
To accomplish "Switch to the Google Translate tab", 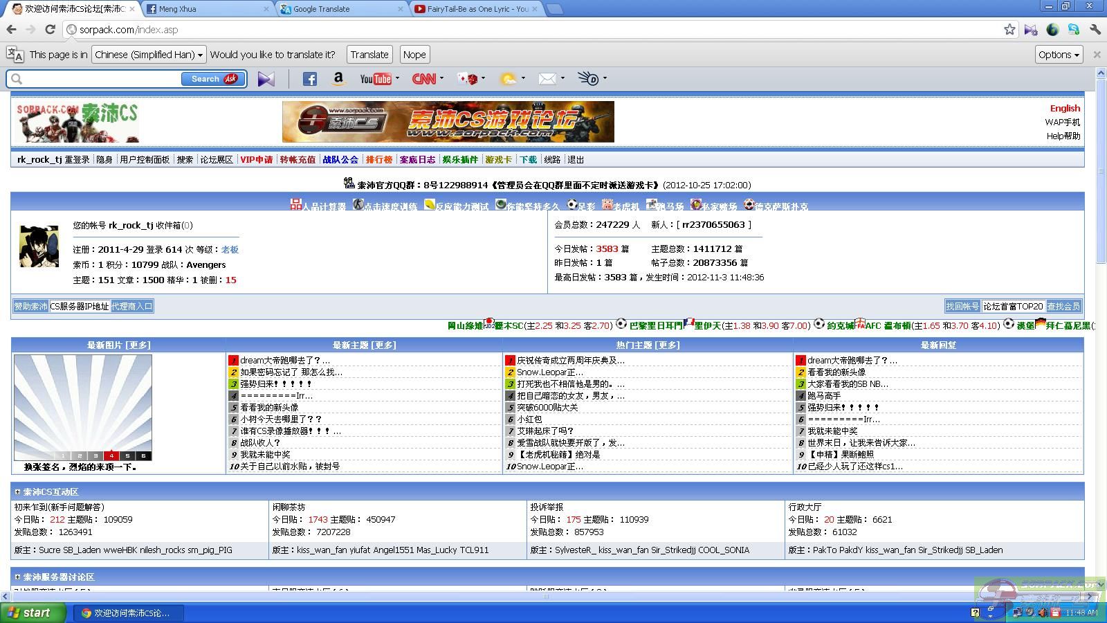I will (339, 9).
